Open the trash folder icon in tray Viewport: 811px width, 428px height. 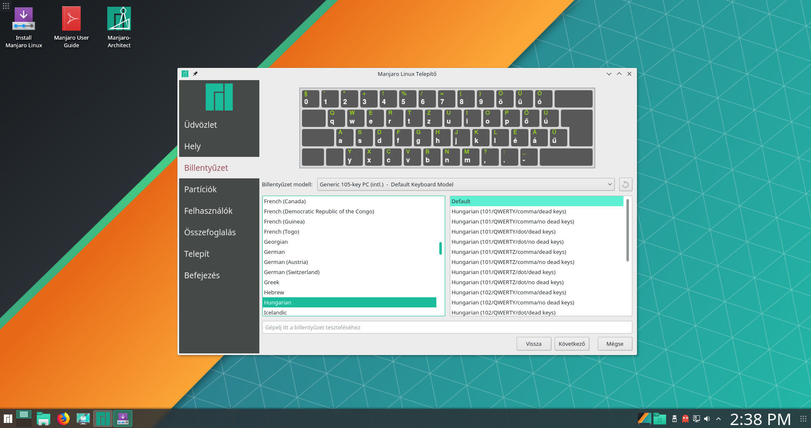(x=659, y=419)
